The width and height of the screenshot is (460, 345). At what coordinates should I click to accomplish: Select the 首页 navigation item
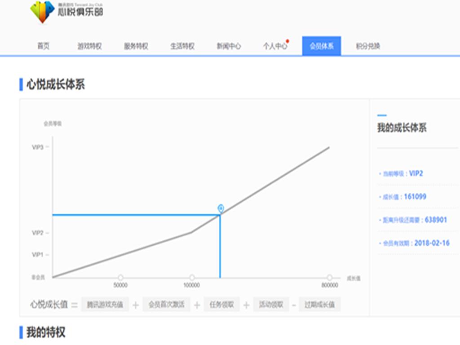coord(44,45)
